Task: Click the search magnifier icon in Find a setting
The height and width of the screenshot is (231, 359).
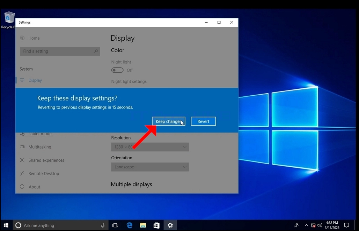Action: tap(96, 51)
